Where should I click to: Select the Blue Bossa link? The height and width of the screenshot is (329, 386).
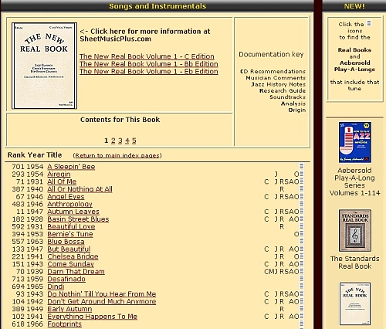tap(66, 242)
